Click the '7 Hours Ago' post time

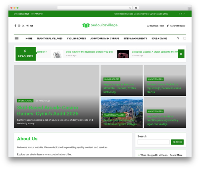click(43, 101)
